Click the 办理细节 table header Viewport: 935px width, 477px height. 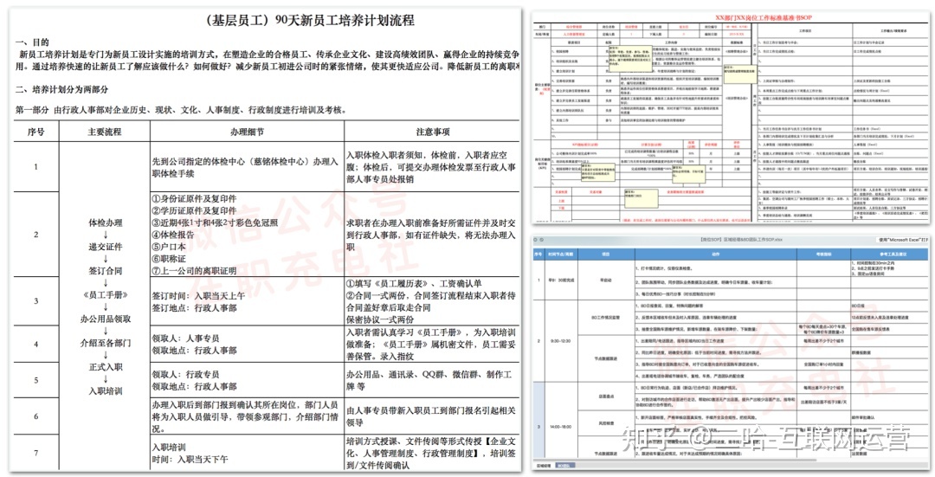(247, 132)
